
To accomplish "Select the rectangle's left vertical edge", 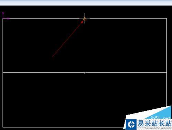I will pyautogui.click(x=3, y=73).
